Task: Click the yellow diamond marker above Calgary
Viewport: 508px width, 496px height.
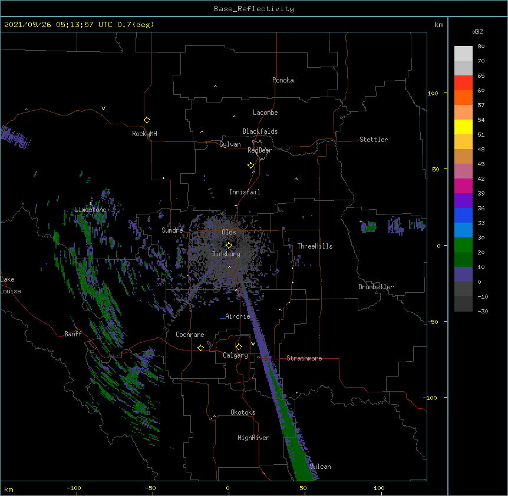Action: click(239, 347)
